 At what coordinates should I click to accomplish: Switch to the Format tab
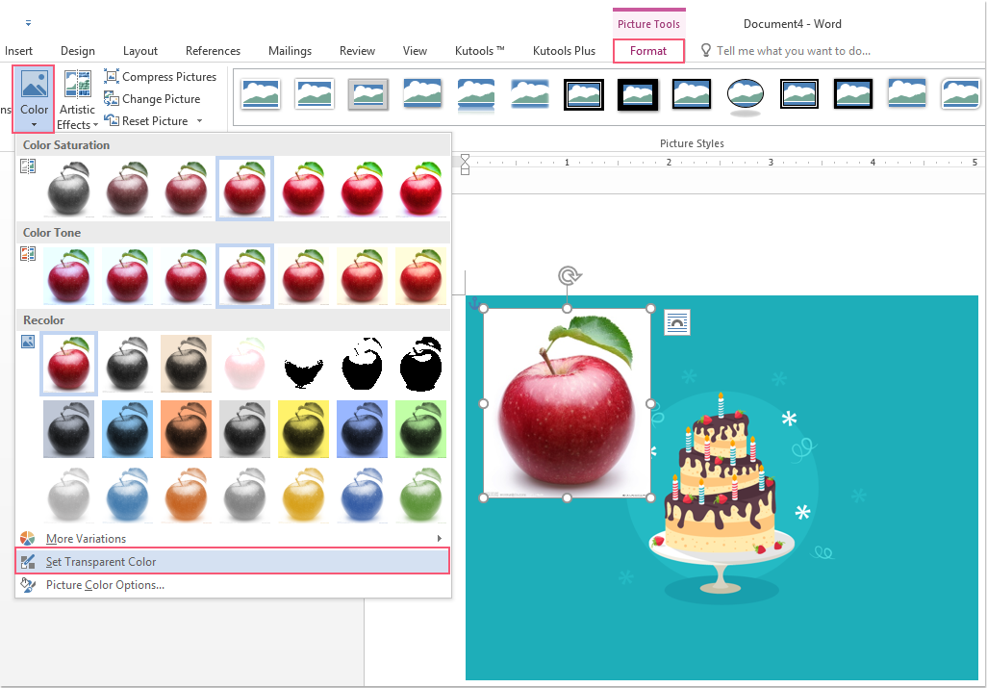pos(648,50)
